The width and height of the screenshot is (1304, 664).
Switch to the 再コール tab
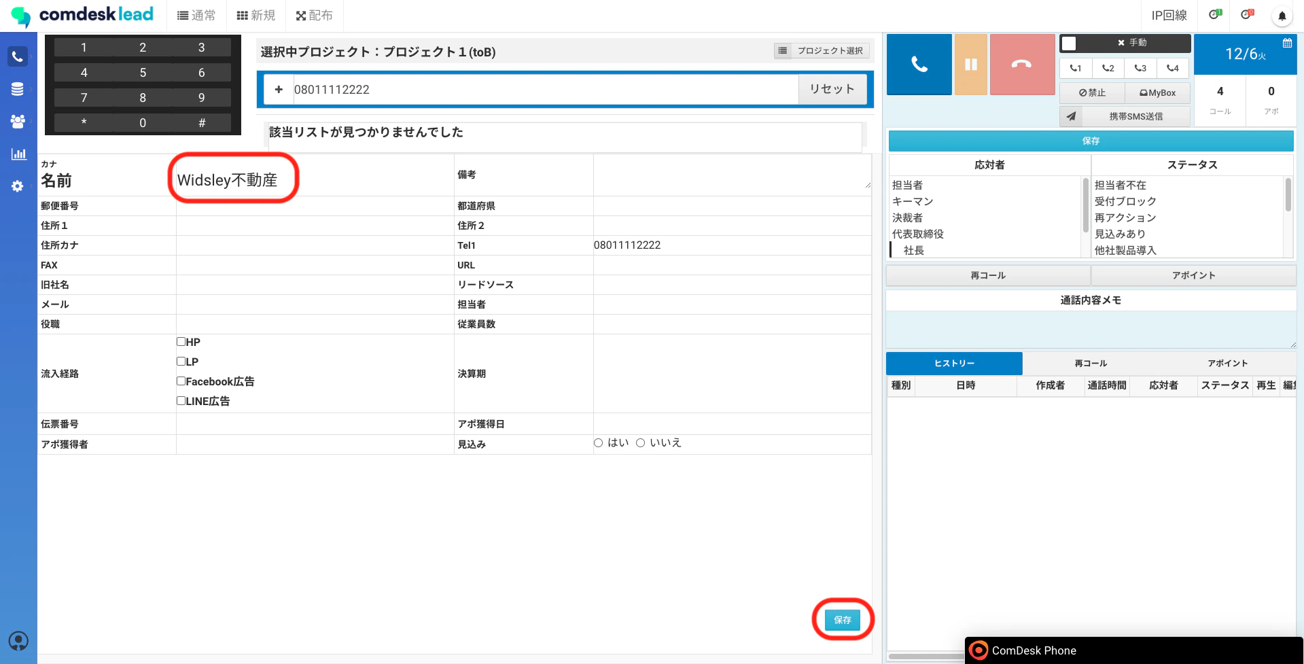tap(1091, 364)
